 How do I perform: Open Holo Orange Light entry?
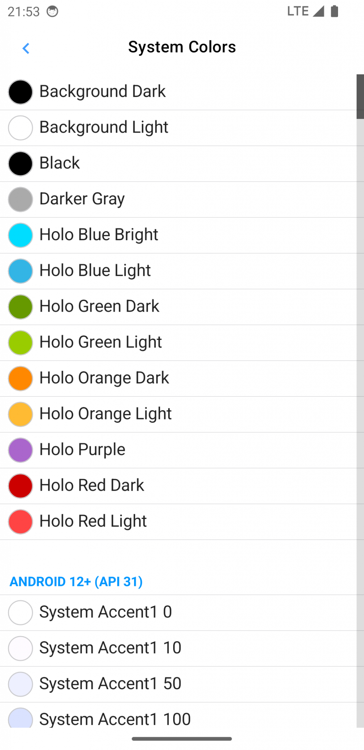pos(178,414)
